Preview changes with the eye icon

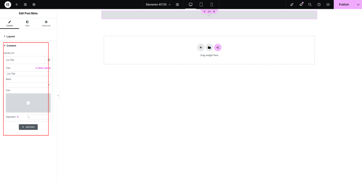[328, 4]
